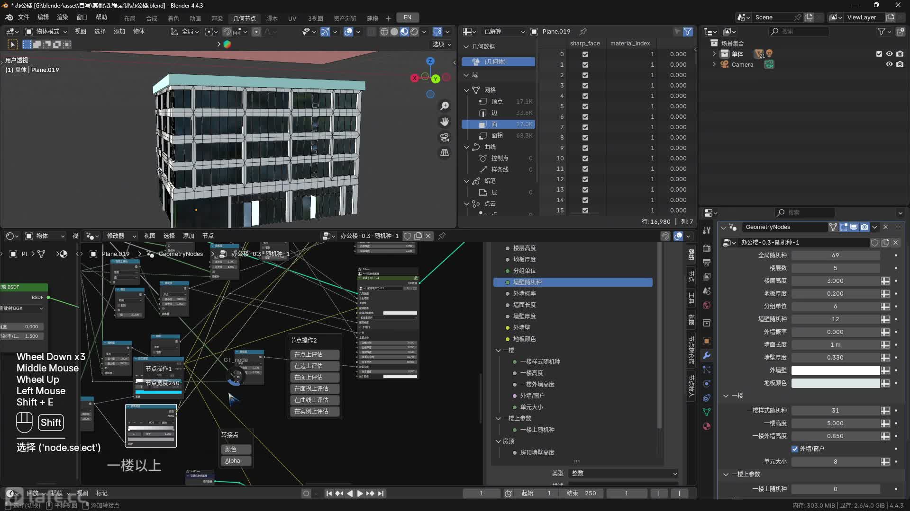
Task: Switch viewport to material preview shading
Action: [404, 32]
